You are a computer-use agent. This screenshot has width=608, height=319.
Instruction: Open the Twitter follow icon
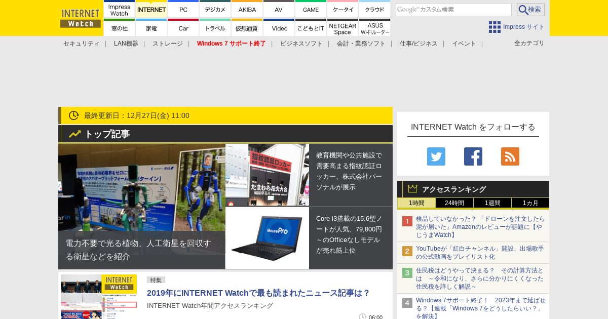(x=436, y=156)
